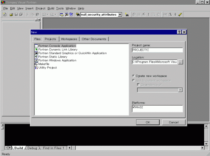Click the Paste clipboard icon
Viewport: 210px width, 156px height.
[x=38, y=14]
